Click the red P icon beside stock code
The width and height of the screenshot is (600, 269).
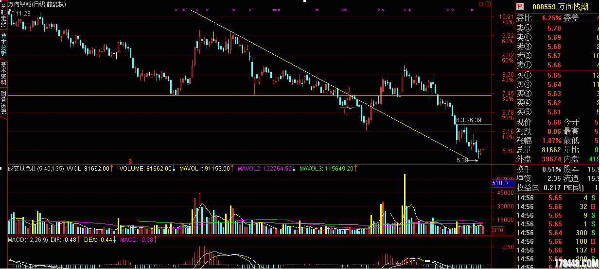[519, 7]
